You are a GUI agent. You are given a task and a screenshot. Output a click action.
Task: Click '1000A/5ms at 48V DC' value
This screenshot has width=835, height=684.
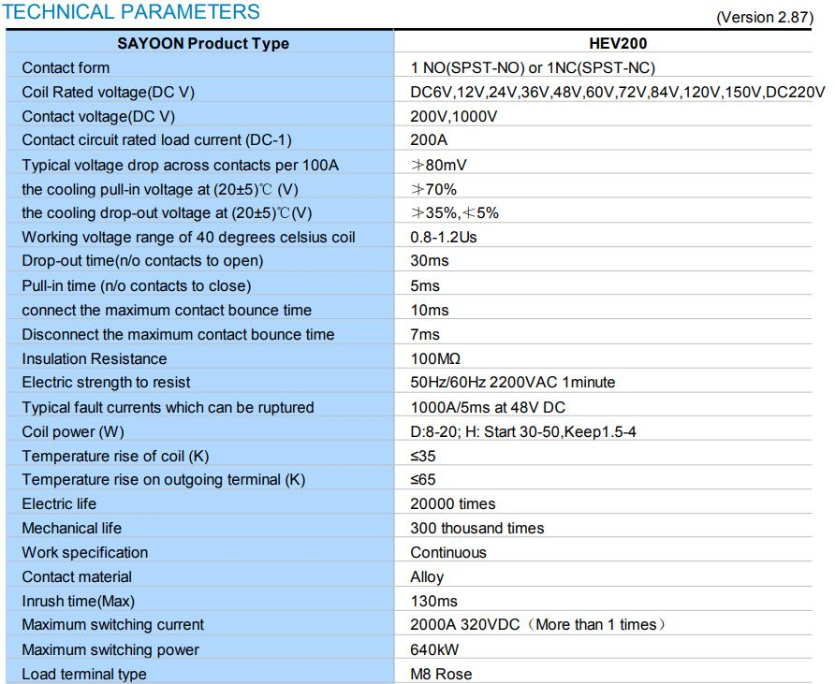pyautogui.click(x=488, y=407)
